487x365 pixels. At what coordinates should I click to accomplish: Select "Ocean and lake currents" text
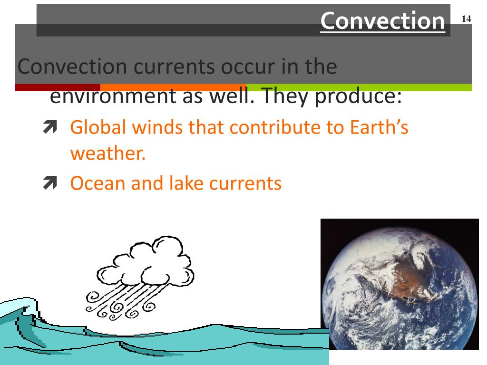(x=176, y=183)
